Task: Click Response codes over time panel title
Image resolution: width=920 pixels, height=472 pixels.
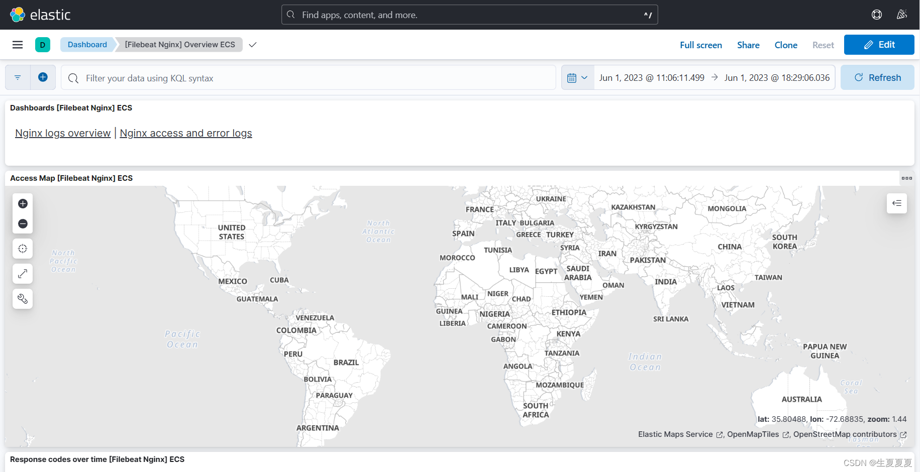Action: [x=97, y=459]
